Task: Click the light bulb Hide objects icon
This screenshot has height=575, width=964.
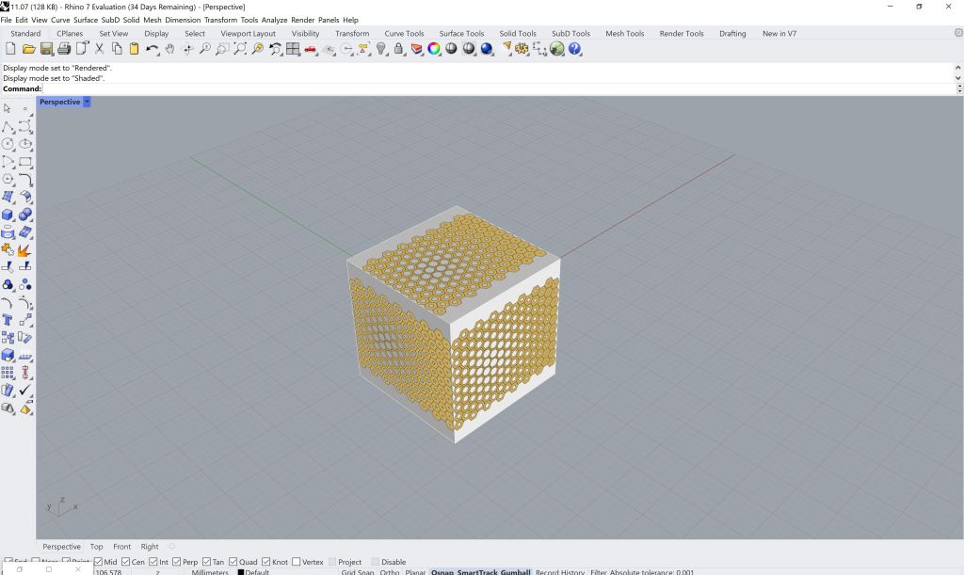Action: (381, 49)
